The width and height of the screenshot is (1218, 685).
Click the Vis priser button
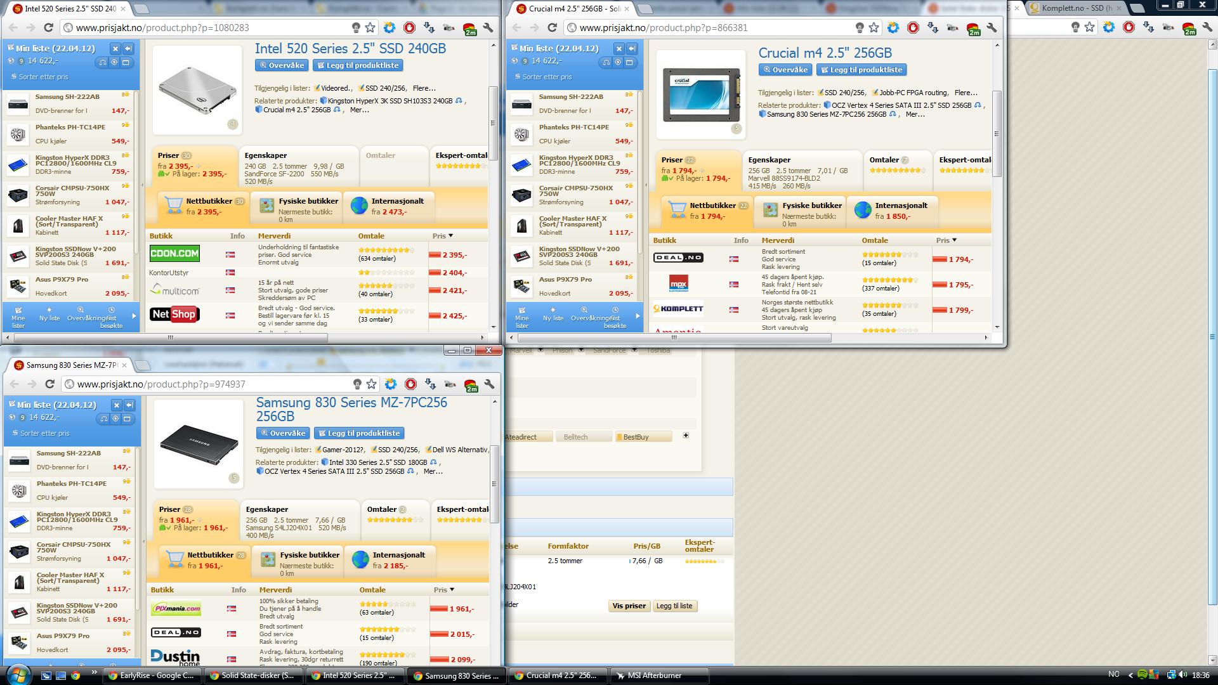[629, 606]
